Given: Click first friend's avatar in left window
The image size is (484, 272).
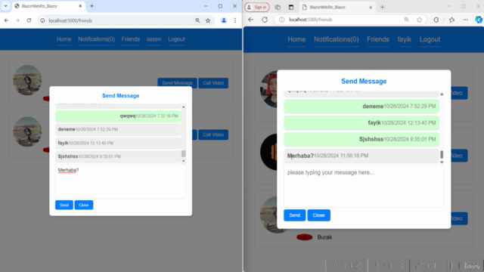Looking at the screenshot, I should pyautogui.click(x=27, y=80).
